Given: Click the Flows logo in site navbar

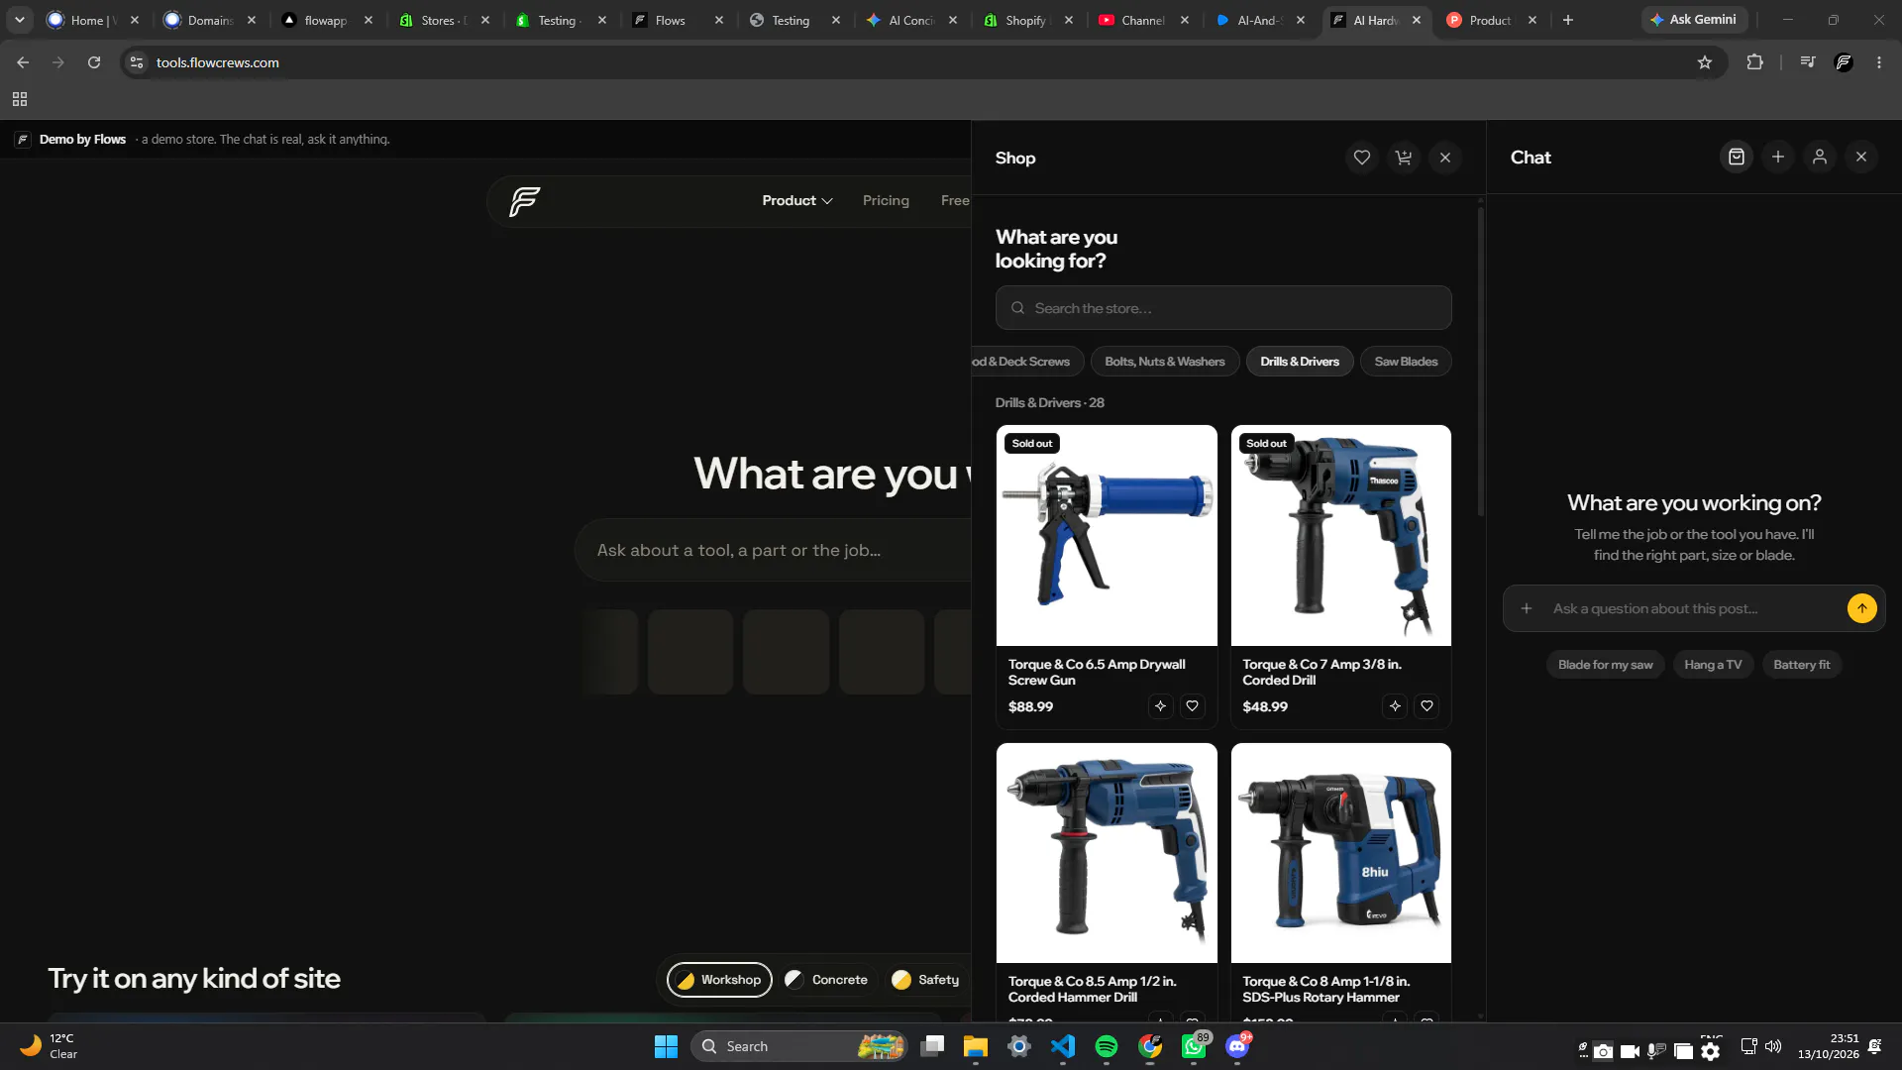Looking at the screenshot, I should point(524,201).
